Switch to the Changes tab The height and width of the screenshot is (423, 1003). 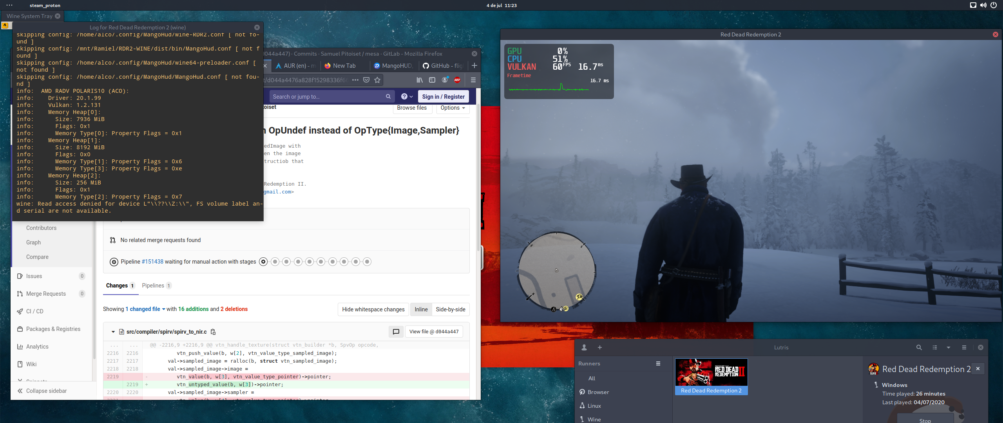pos(121,286)
